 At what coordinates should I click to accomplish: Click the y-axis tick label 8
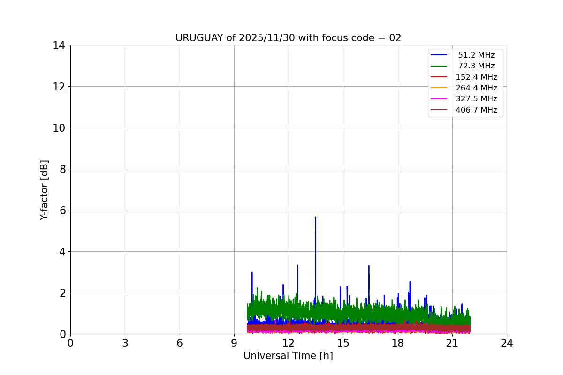[x=62, y=169]
